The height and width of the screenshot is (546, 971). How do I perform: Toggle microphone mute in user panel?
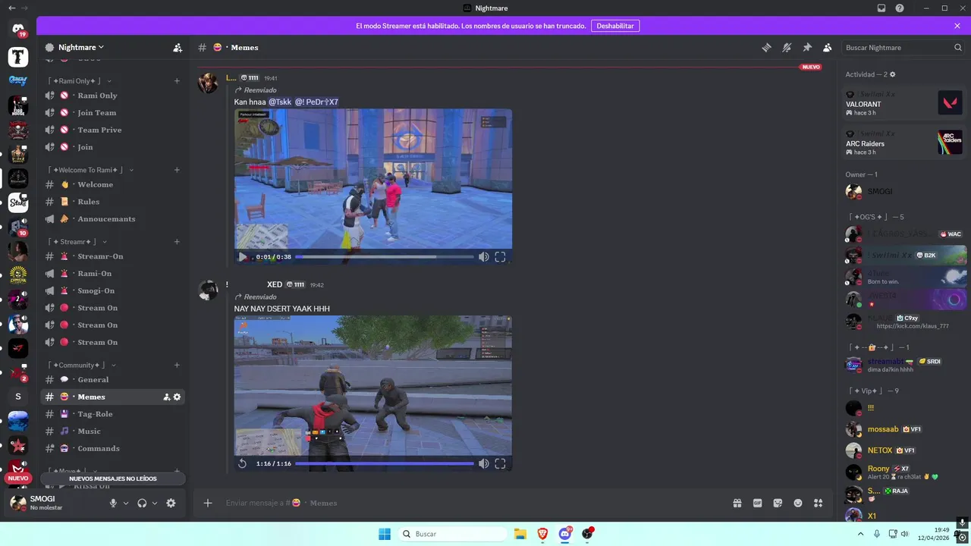pyautogui.click(x=113, y=503)
